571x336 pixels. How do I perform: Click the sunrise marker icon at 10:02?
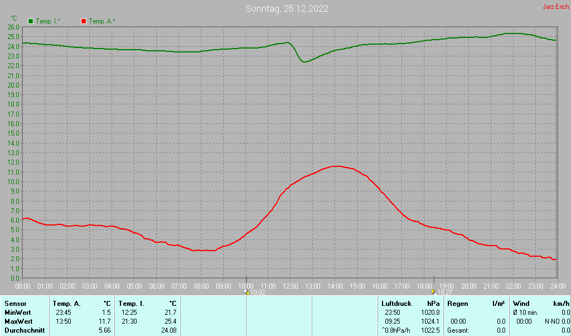[x=247, y=292]
